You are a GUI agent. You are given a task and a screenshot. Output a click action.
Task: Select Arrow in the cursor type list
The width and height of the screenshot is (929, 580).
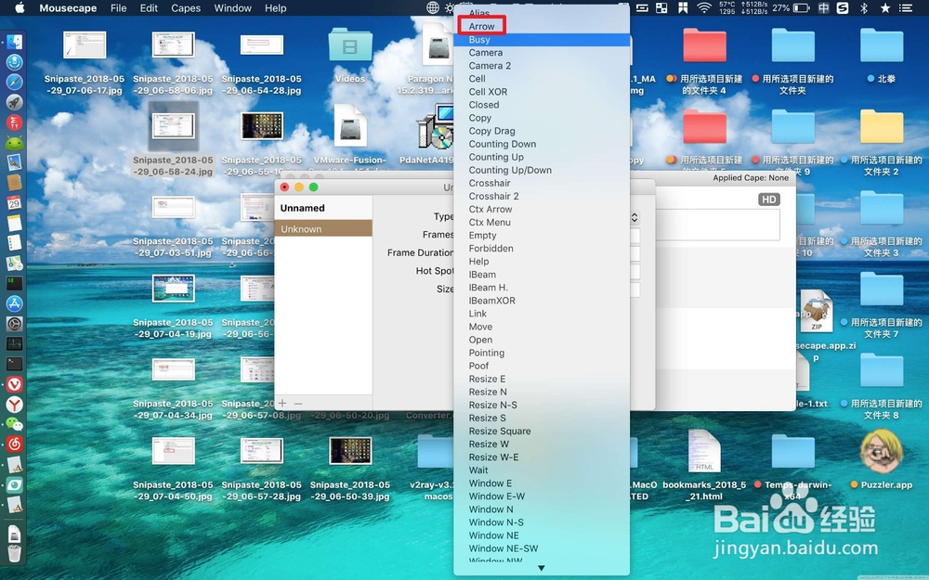541,26
